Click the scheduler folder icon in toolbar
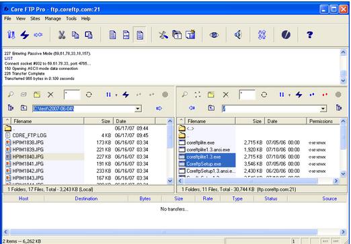 (177, 35)
